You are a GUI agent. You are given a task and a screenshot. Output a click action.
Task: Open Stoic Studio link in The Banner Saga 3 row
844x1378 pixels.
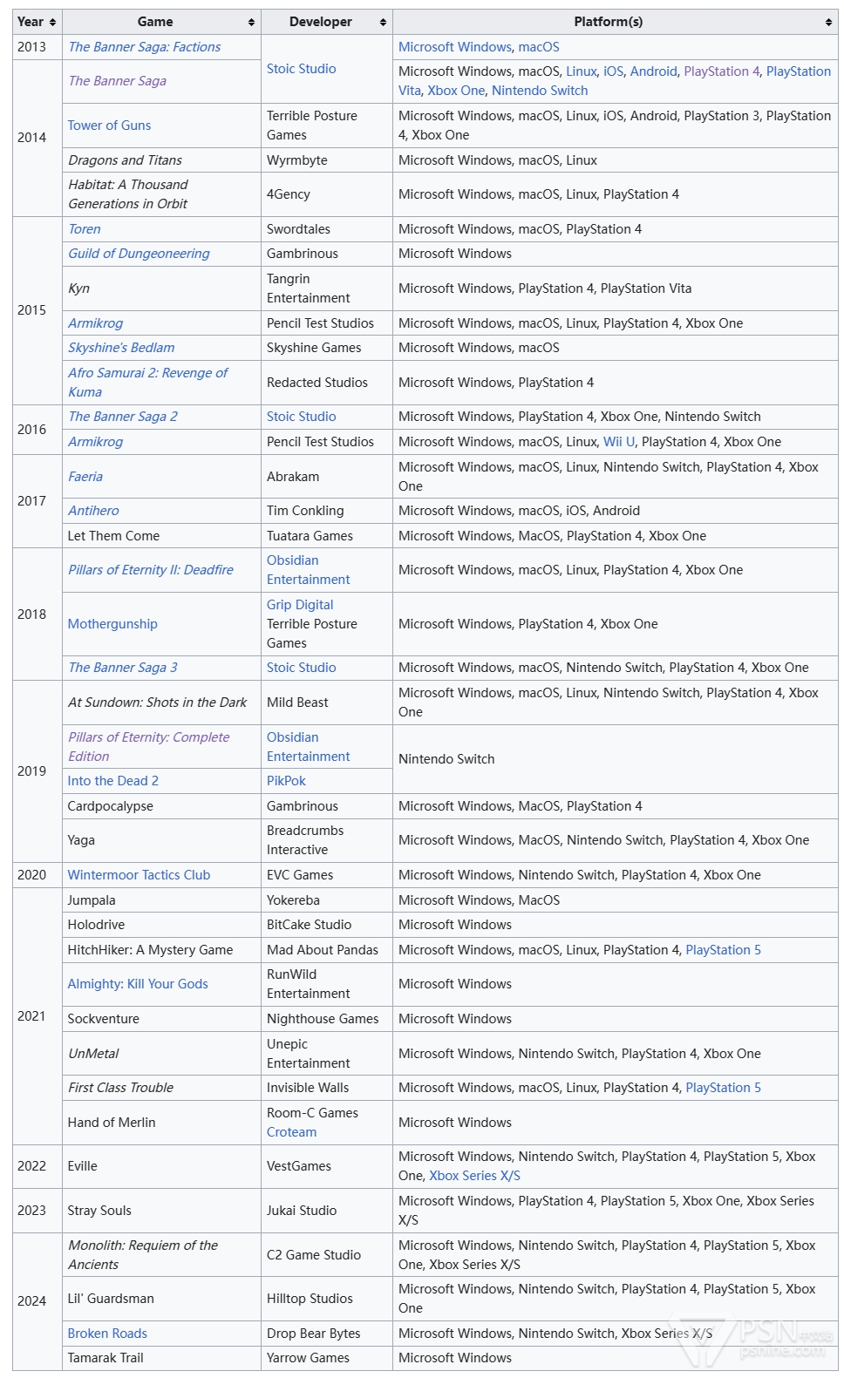(x=302, y=668)
